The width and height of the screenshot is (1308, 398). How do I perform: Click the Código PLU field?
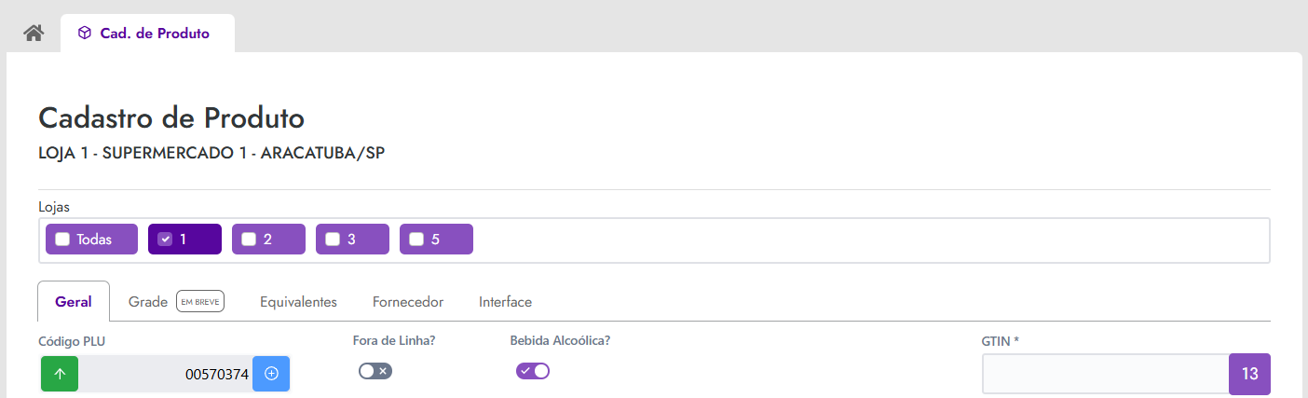(x=166, y=374)
